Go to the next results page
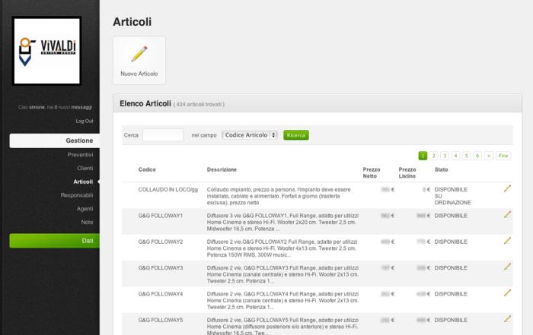 point(489,156)
